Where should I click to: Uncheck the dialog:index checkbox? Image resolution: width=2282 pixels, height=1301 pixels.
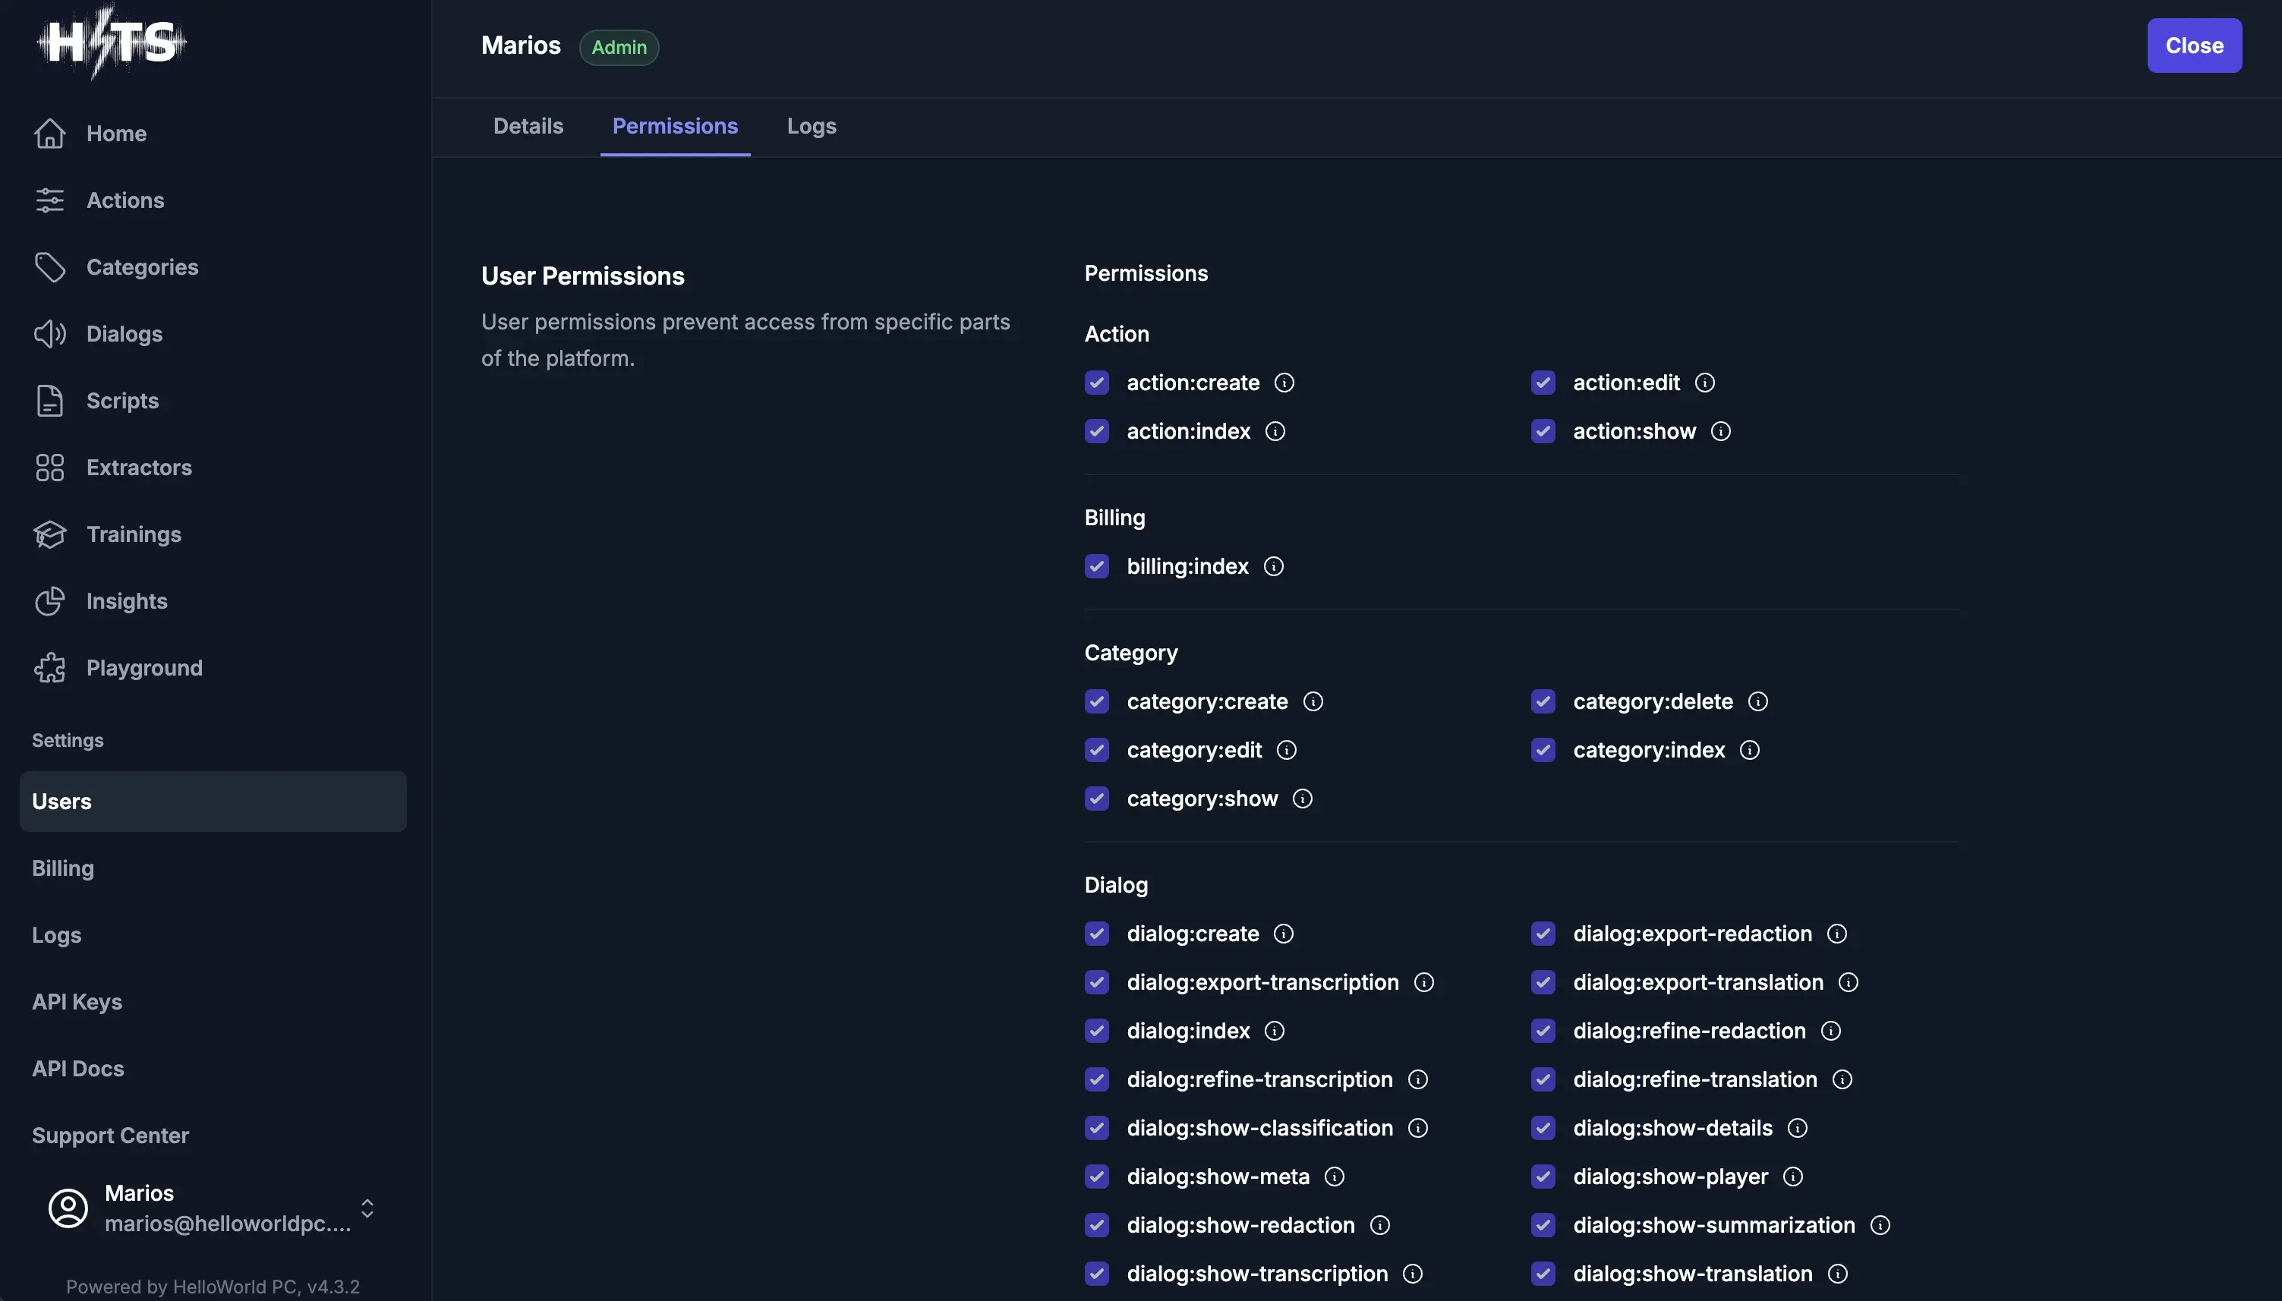1096,1031
